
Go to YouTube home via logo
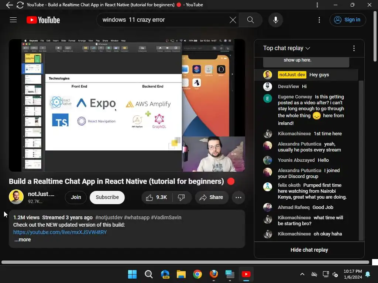click(43, 20)
